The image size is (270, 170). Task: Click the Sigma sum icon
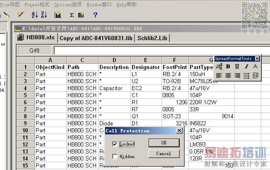(72, 15)
